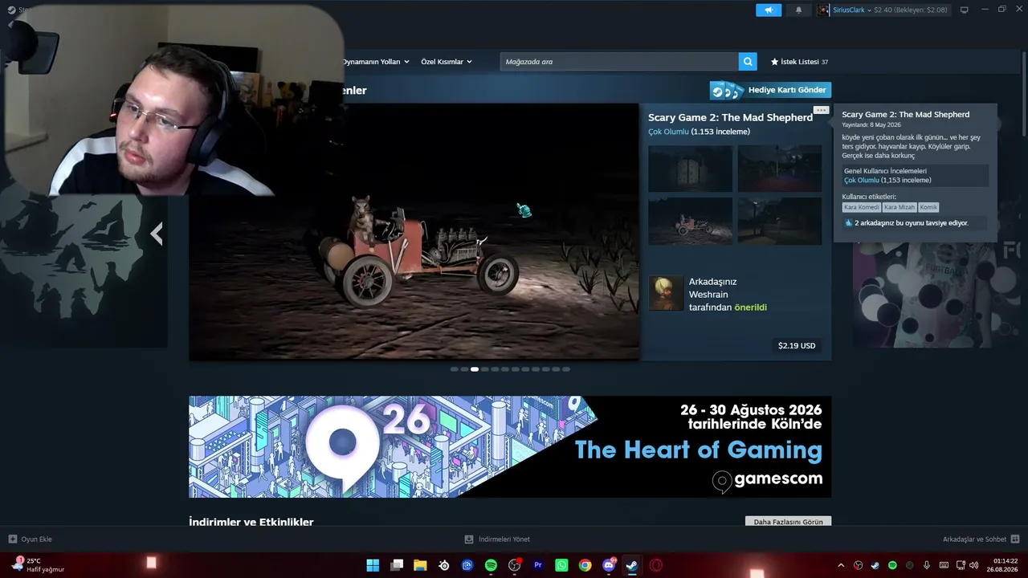Click the 'Komik' user tag
The height and width of the screenshot is (578, 1028).
[928, 207]
